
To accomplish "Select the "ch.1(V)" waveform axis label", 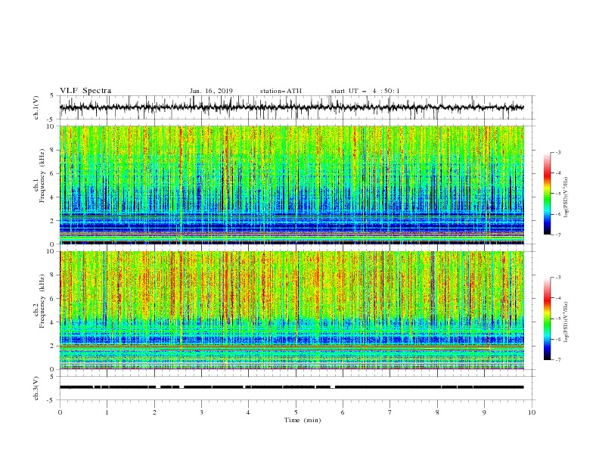I will (x=36, y=107).
